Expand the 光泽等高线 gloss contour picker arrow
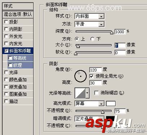 tap(87, 93)
